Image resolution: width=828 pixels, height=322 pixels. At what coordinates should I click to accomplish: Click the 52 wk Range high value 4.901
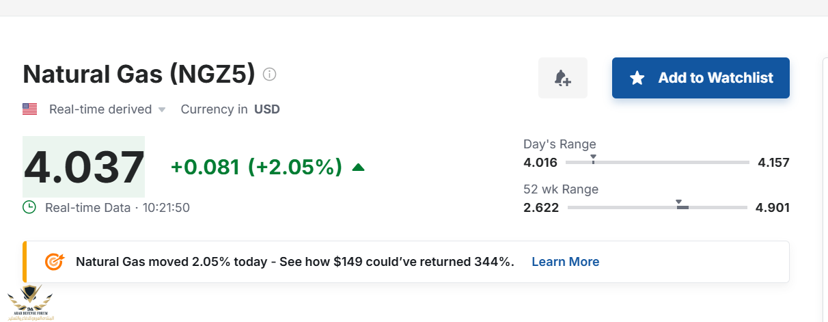click(x=772, y=207)
